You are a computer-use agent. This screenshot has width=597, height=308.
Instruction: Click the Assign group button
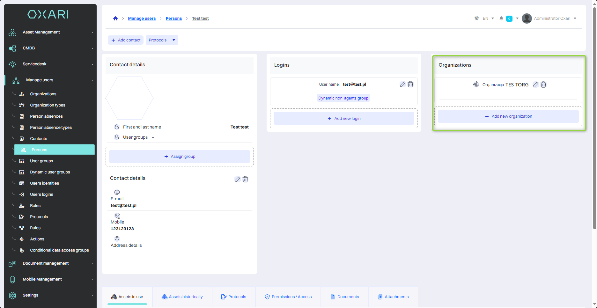pyautogui.click(x=179, y=157)
